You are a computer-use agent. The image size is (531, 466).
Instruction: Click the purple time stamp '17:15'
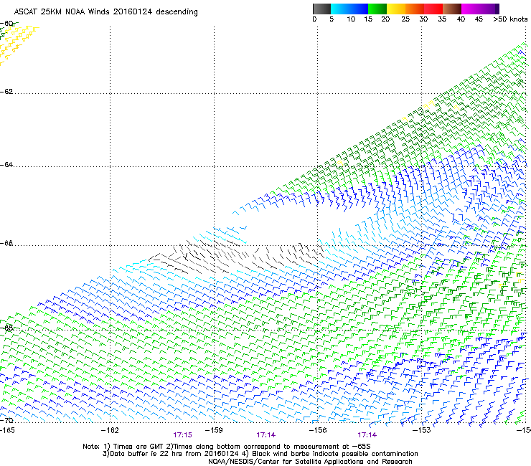click(x=182, y=435)
